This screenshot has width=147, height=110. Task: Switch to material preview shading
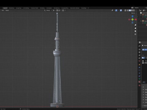(x=132, y=10)
